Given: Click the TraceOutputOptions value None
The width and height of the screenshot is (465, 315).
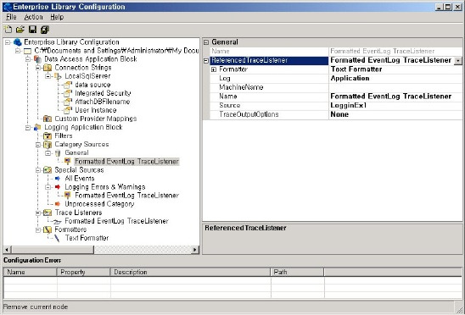Looking at the screenshot, I should 339,114.
